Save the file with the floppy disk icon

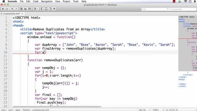30,9
